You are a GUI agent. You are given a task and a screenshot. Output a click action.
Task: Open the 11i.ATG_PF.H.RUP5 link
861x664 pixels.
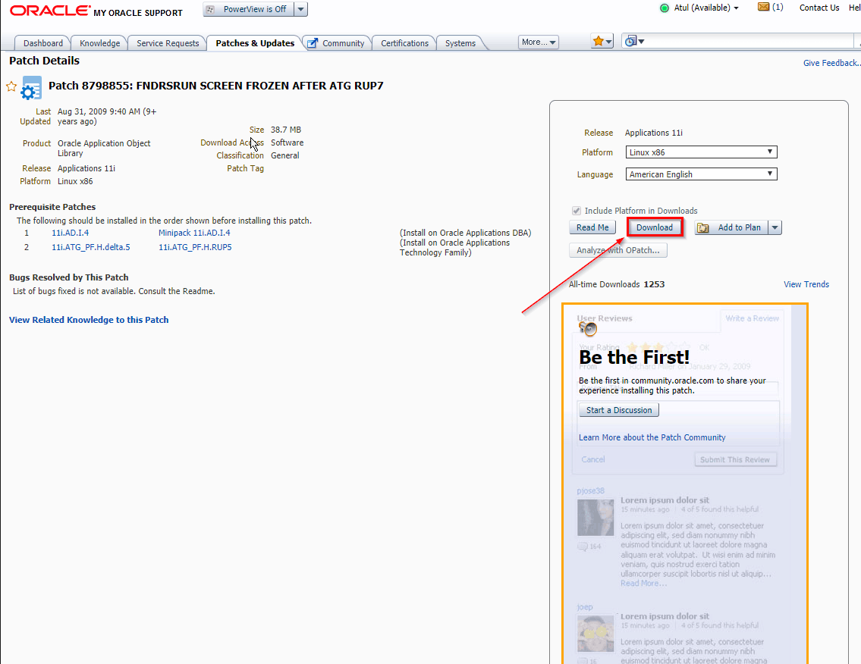pyautogui.click(x=195, y=247)
